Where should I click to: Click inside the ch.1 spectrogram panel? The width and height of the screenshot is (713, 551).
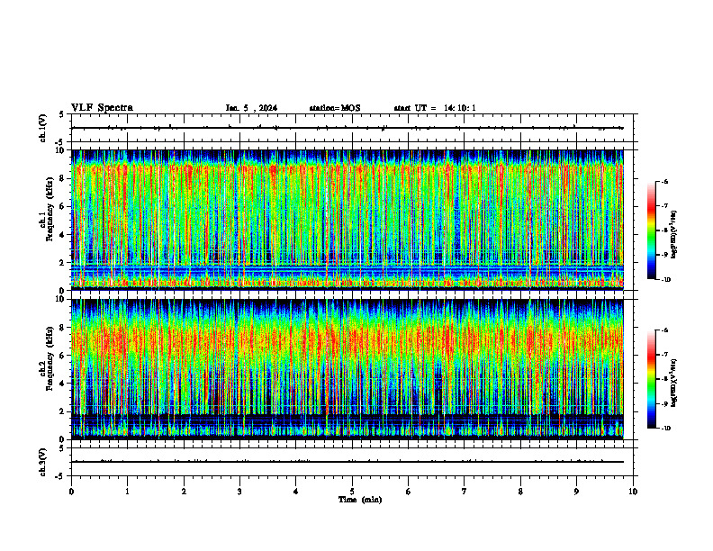point(347,220)
